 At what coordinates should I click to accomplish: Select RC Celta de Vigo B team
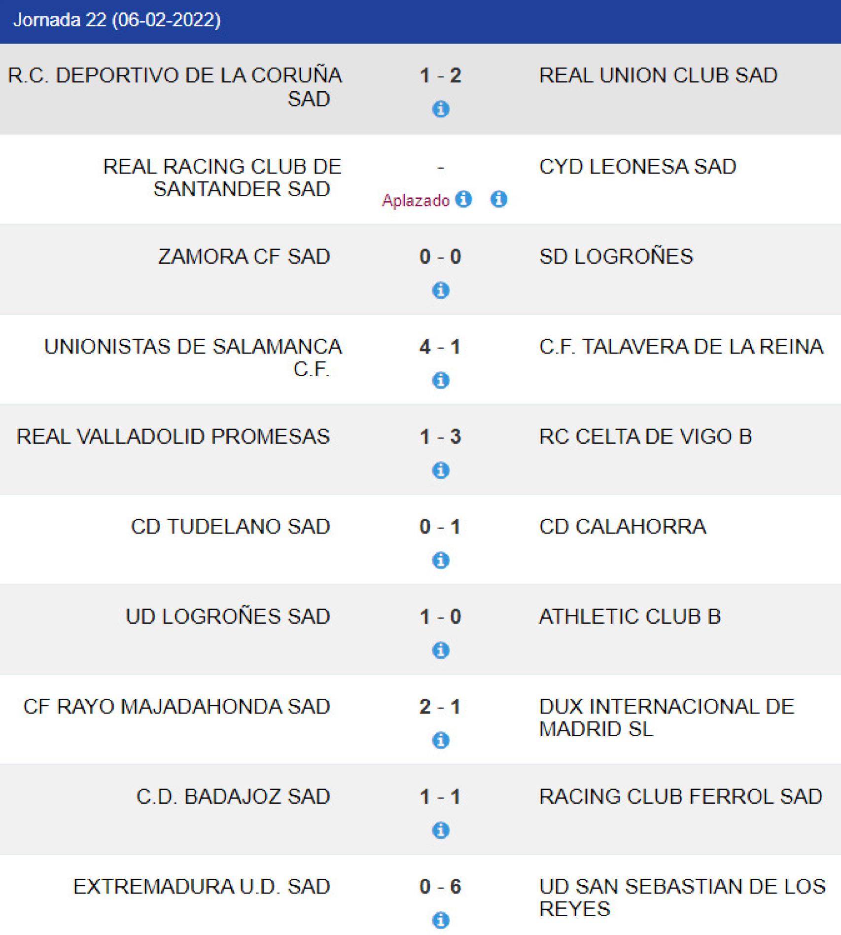pos(645,436)
